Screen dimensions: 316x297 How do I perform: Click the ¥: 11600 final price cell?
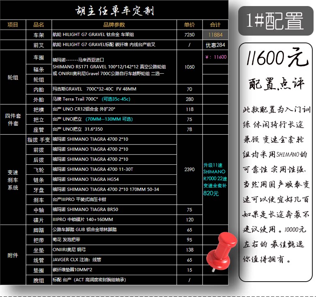[x=216, y=57]
